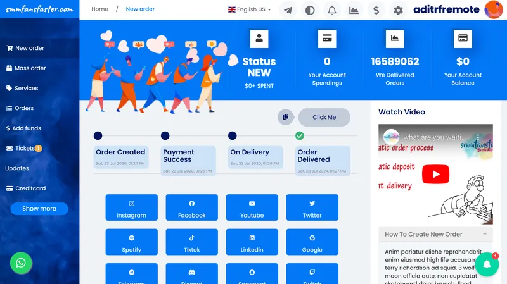
Task: Click the Account Balance card icon
Action: pyautogui.click(x=463, y=39)
